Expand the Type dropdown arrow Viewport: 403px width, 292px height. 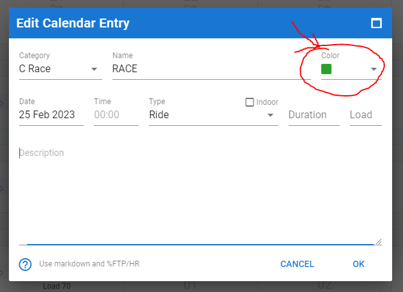270,115
